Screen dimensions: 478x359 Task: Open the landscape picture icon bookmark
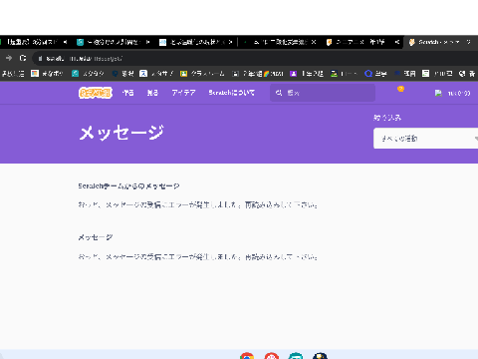pyautogui.click(x=344, y=74)
